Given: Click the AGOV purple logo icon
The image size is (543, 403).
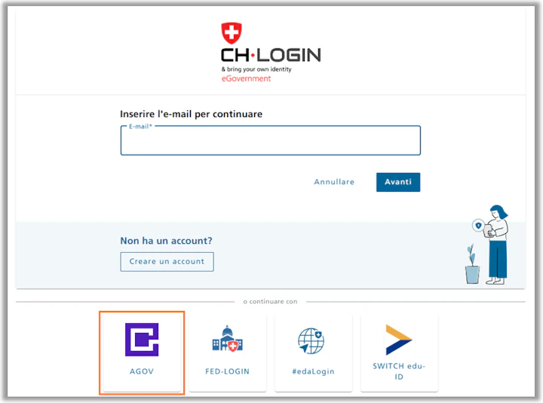Looking at the screenshot, I should tap(142, 340).
